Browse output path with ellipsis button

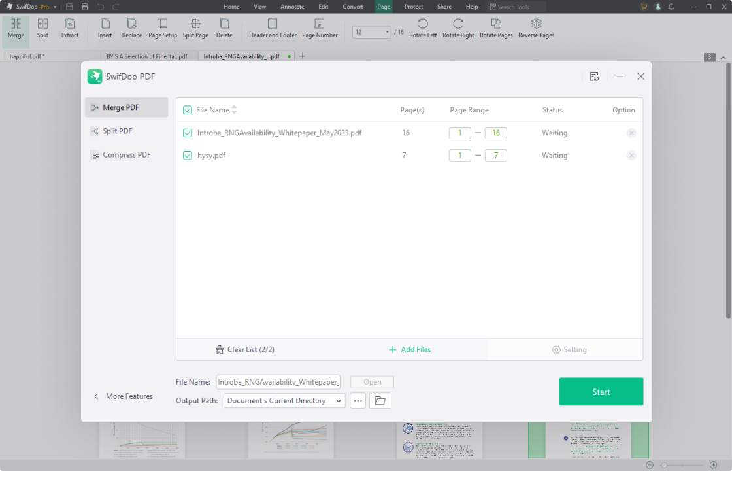click(358, 401)
